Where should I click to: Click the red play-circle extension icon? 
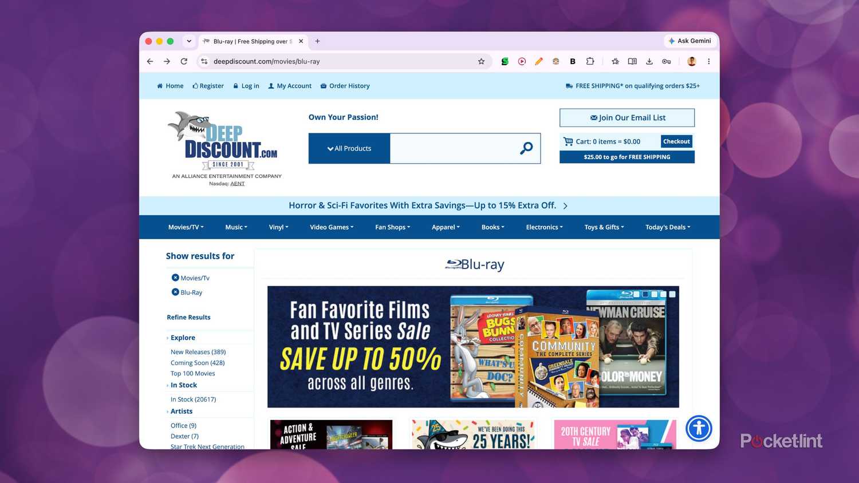point(522,61)
